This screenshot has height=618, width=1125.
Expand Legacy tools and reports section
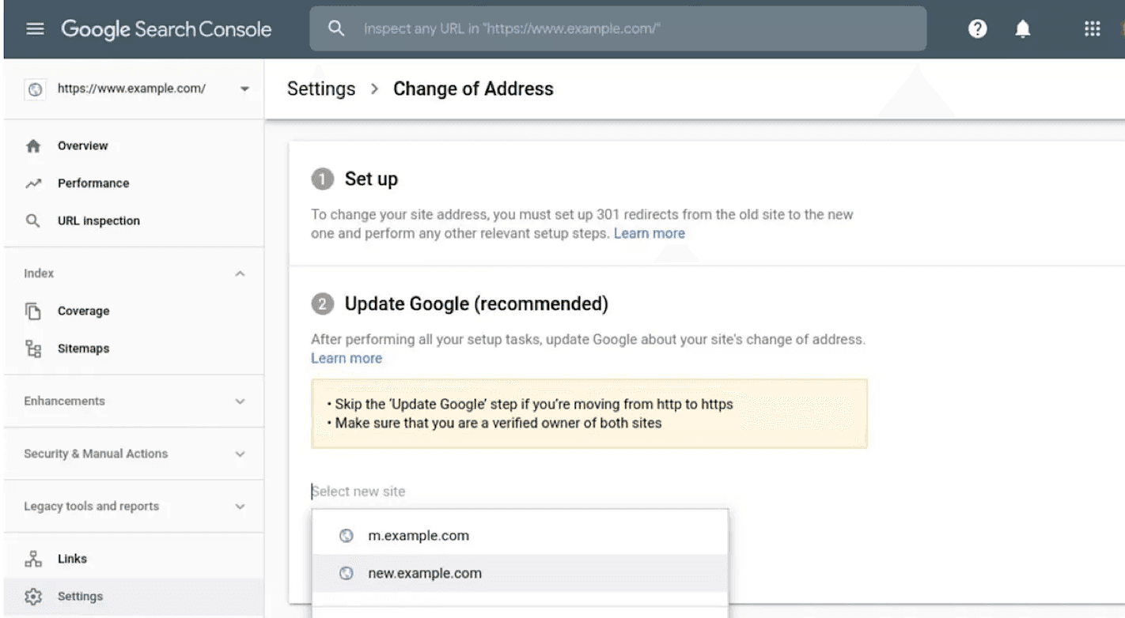point(241,507)
